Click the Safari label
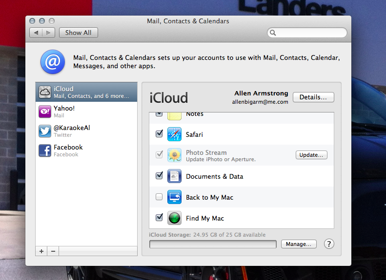This screenshot has width=386, height=280. click(194, 134)
